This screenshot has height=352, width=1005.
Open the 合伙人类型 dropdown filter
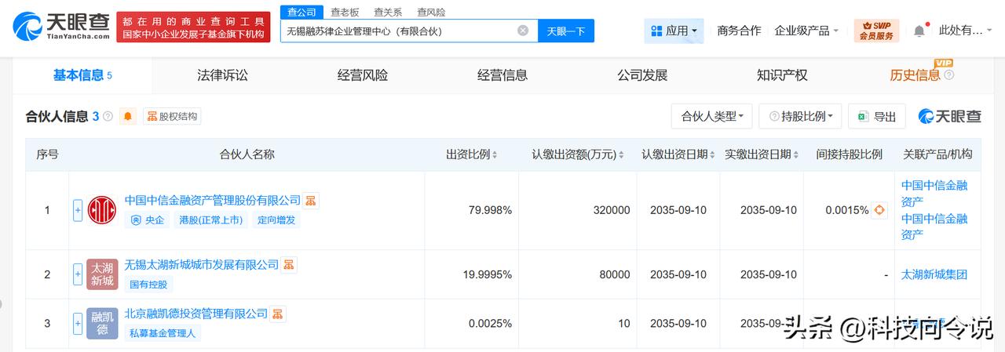pyautogui.click(x=712, y=116)
